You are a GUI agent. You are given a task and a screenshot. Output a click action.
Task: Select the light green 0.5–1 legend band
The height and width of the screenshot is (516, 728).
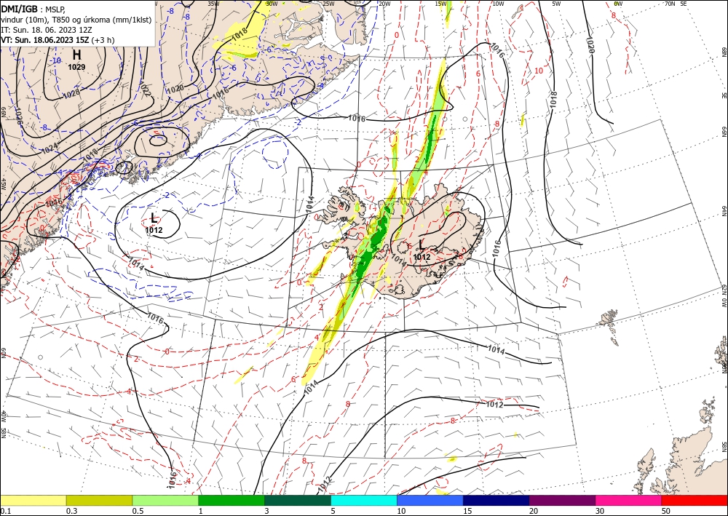point(165,500)
